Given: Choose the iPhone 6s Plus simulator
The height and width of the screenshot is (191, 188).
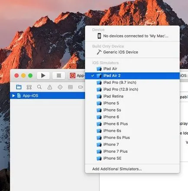Looking at the screenshot, I should click(x=133, y=138).
